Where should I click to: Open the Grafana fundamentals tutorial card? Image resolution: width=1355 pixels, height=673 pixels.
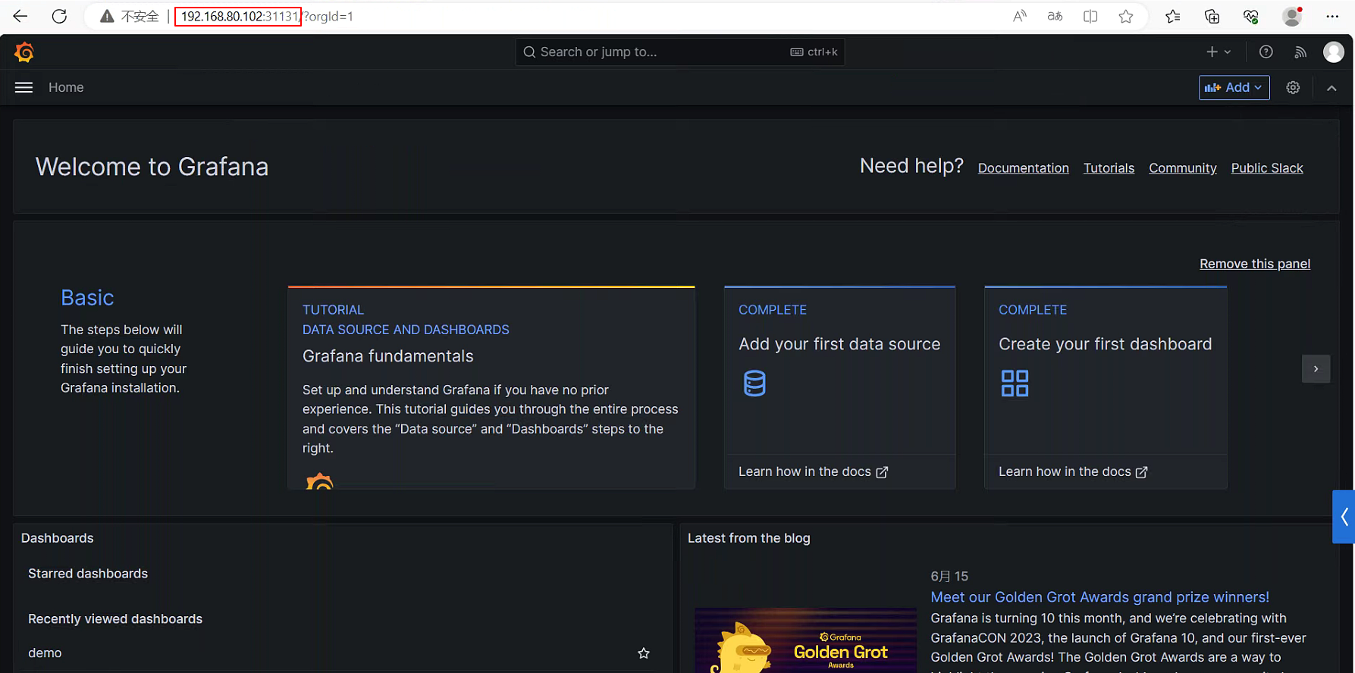pos(491,387)
